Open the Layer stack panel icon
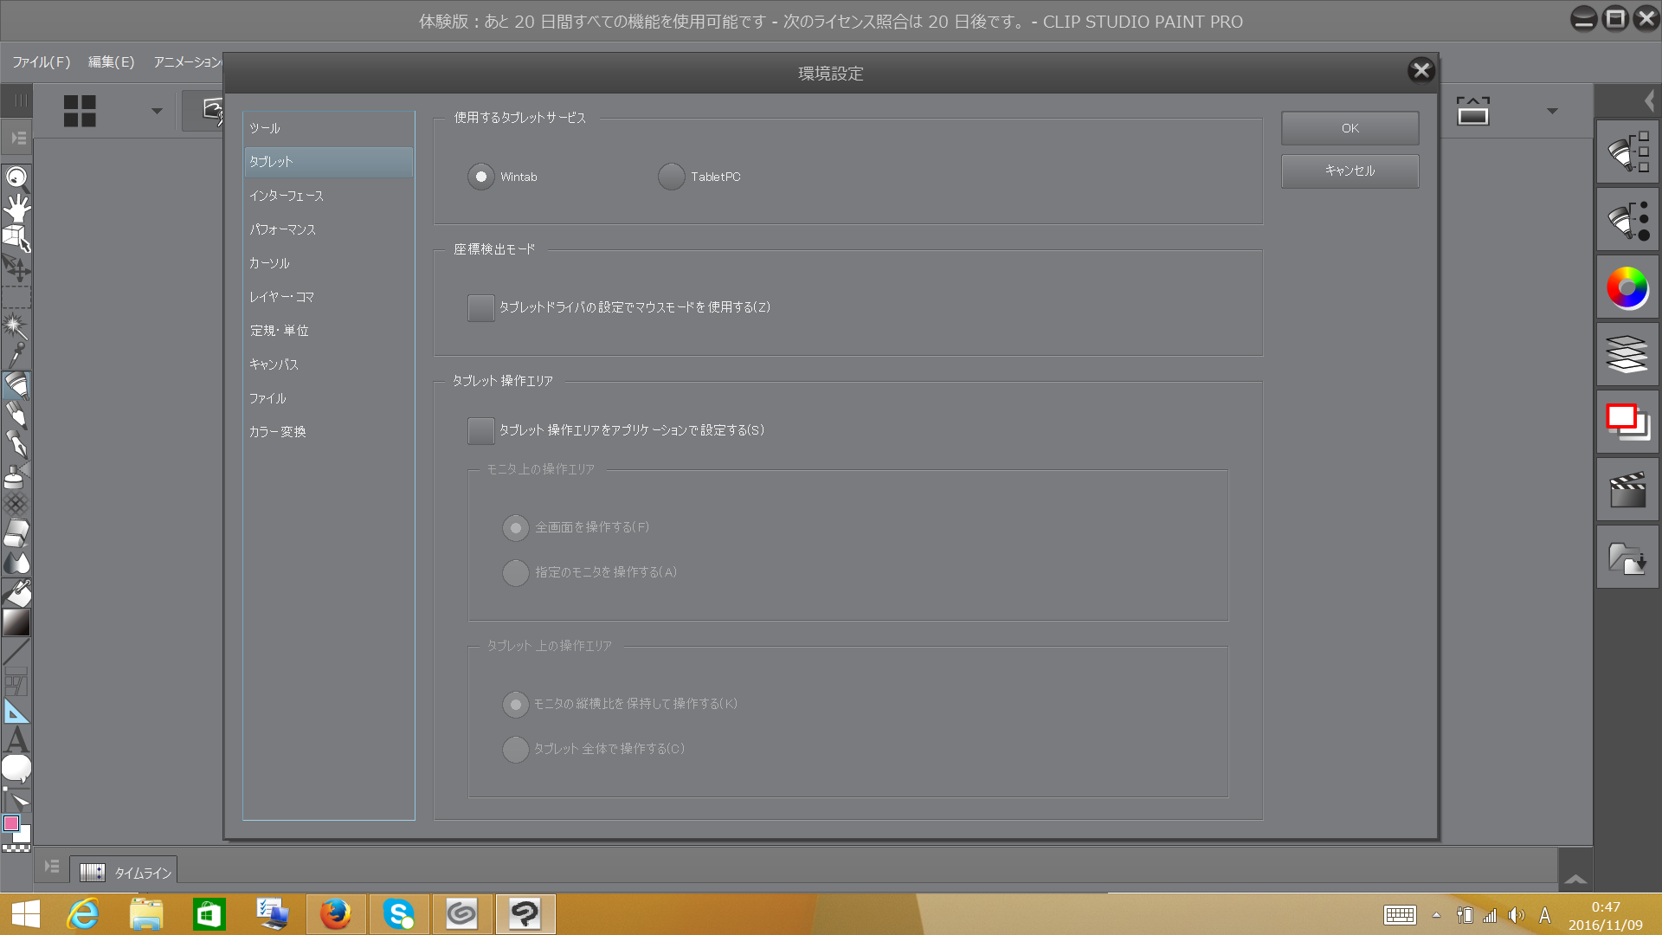 (1627, 355)
